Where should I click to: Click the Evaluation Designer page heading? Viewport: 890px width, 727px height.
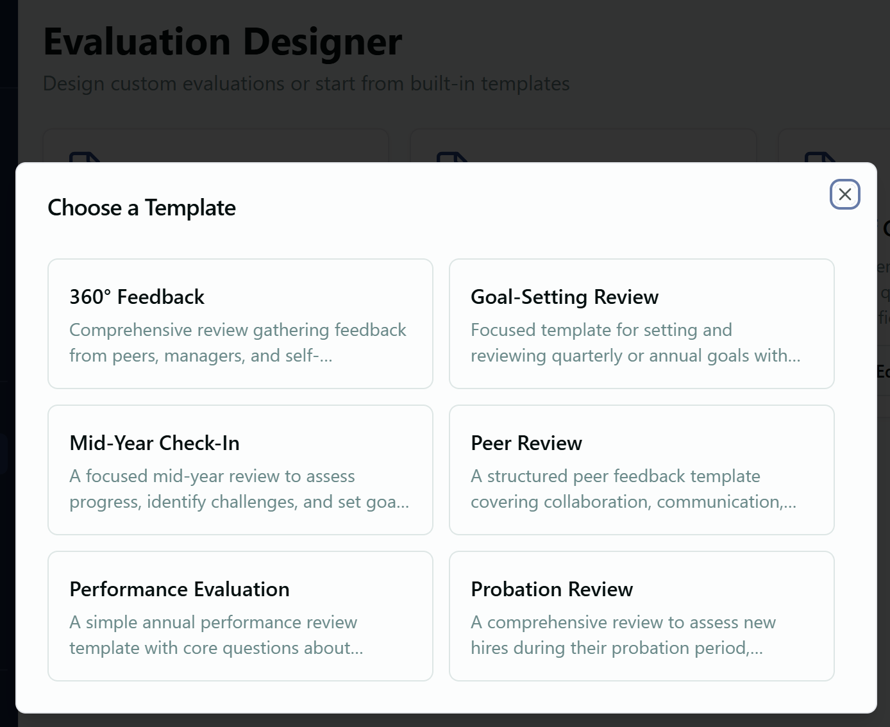point(222,42)
